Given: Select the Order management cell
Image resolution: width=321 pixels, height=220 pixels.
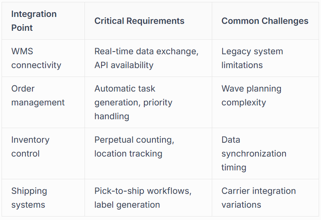Looking at the screenshot, I should pos(43,102).
